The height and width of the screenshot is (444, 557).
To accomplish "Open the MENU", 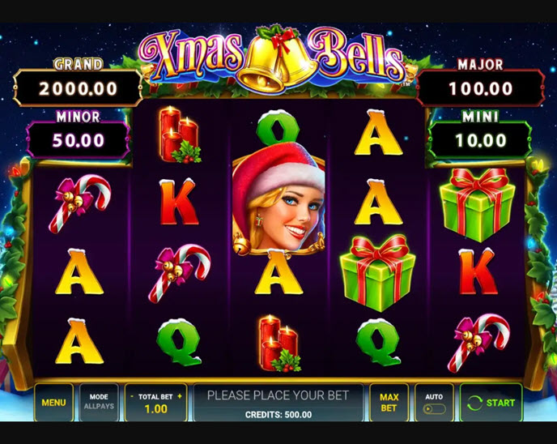I will [x=53, y=403].
